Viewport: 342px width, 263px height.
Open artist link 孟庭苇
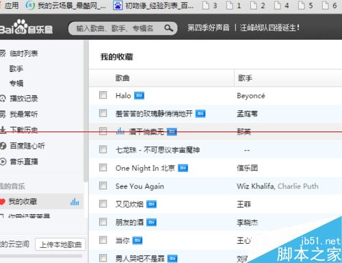pos(247,114)
